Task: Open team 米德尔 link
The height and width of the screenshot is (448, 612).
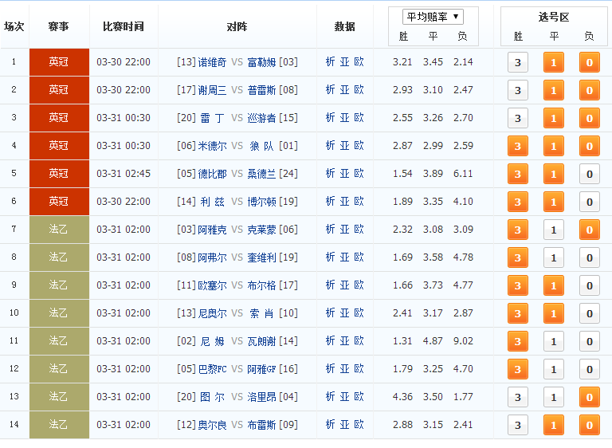Action: (212, 146)
